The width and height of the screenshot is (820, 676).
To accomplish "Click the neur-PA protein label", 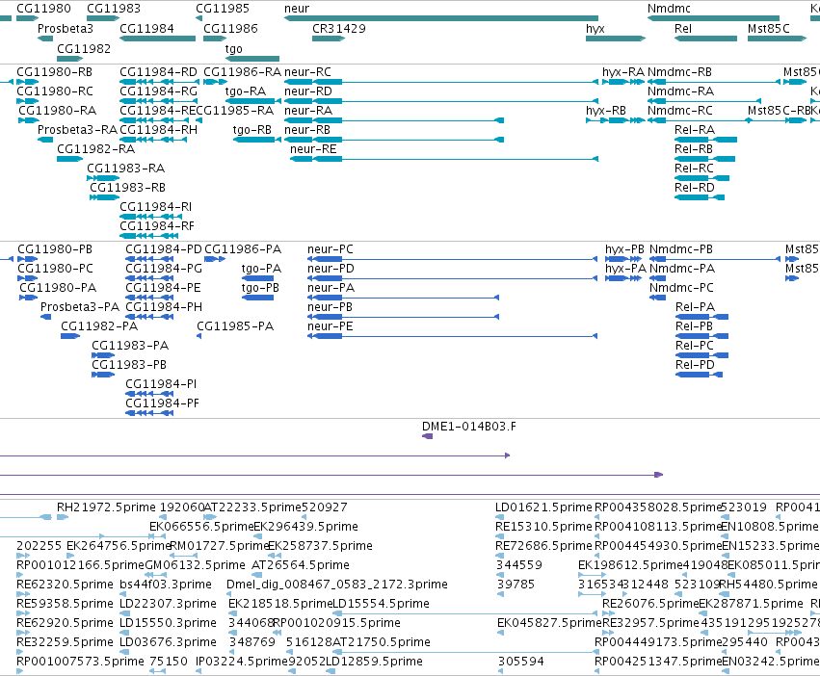I will [x=331, y=288].
